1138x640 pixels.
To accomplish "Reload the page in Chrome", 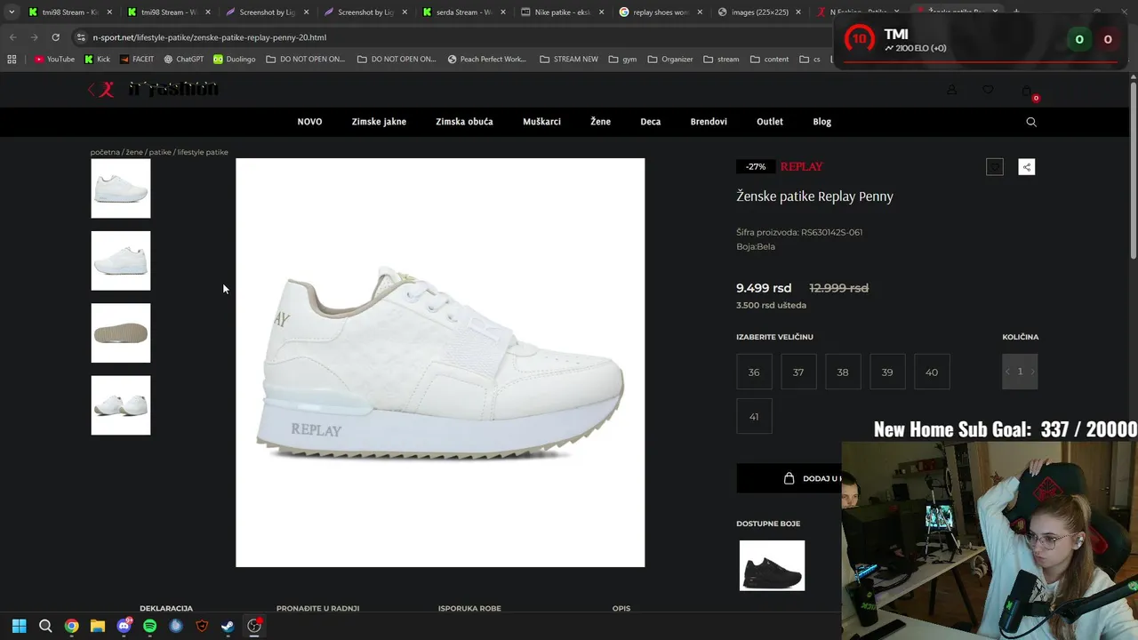I will pyautogui.click(x=55, y=37).
